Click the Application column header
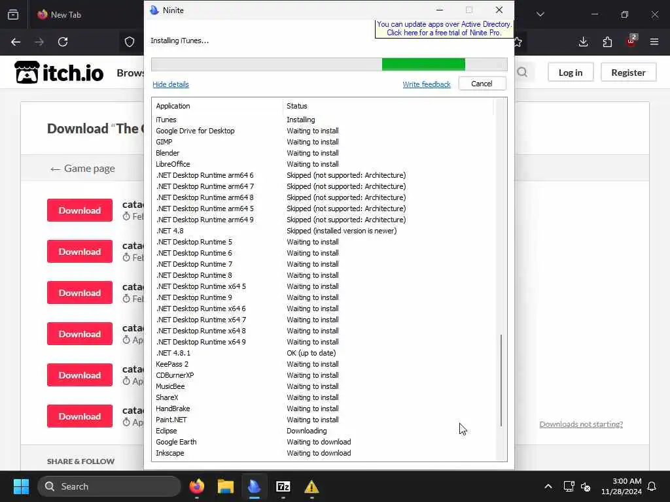The image size is (670, 502). (x=217, y=106)
